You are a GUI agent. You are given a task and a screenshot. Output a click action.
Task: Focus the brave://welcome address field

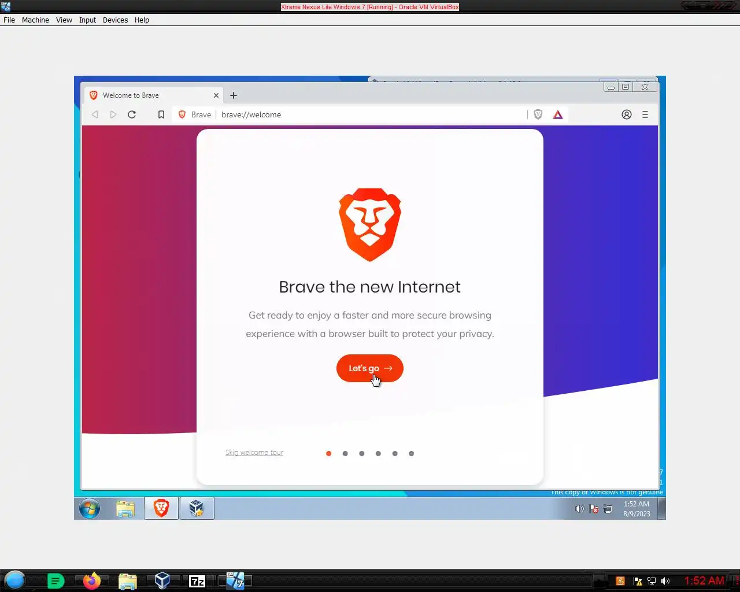370,114
